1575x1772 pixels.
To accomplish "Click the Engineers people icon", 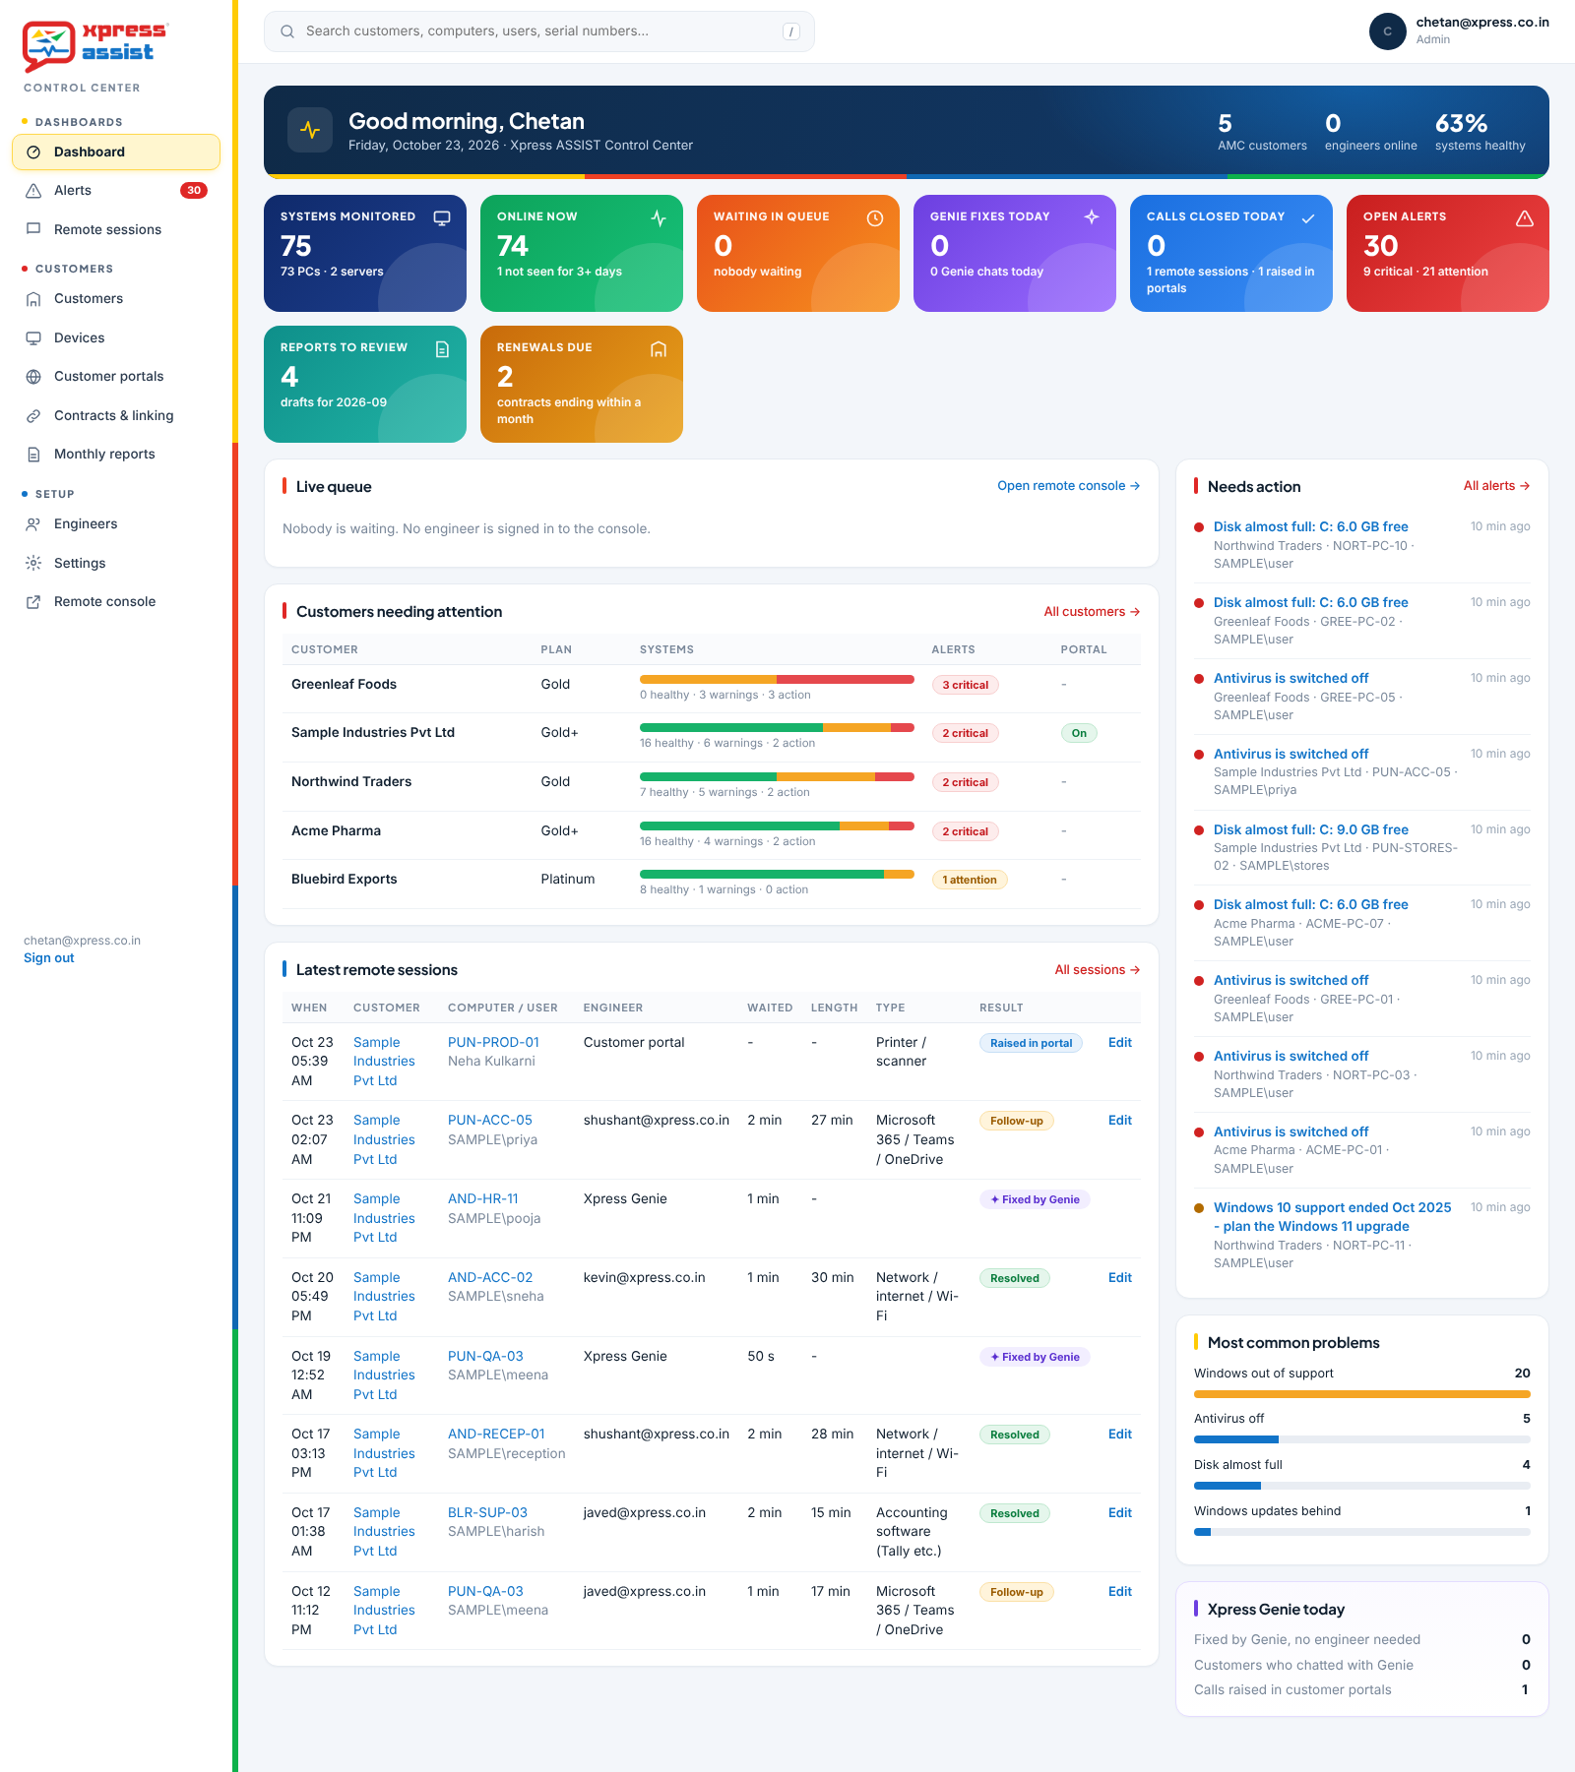I will tap(33, 524).
